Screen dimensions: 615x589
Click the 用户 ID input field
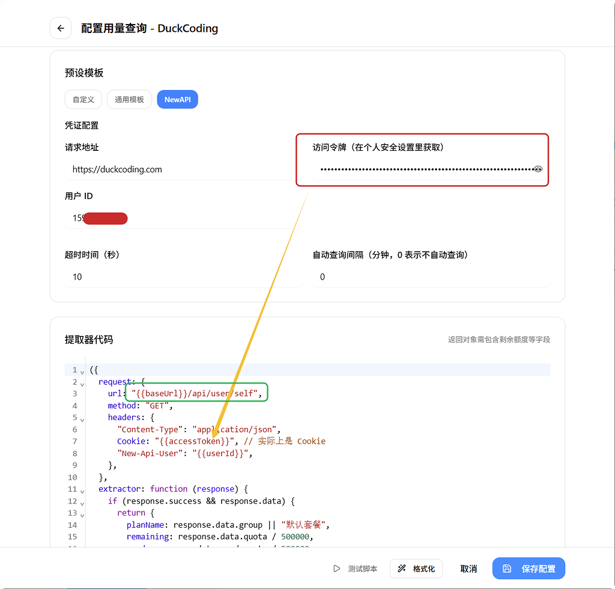(183, 218)
